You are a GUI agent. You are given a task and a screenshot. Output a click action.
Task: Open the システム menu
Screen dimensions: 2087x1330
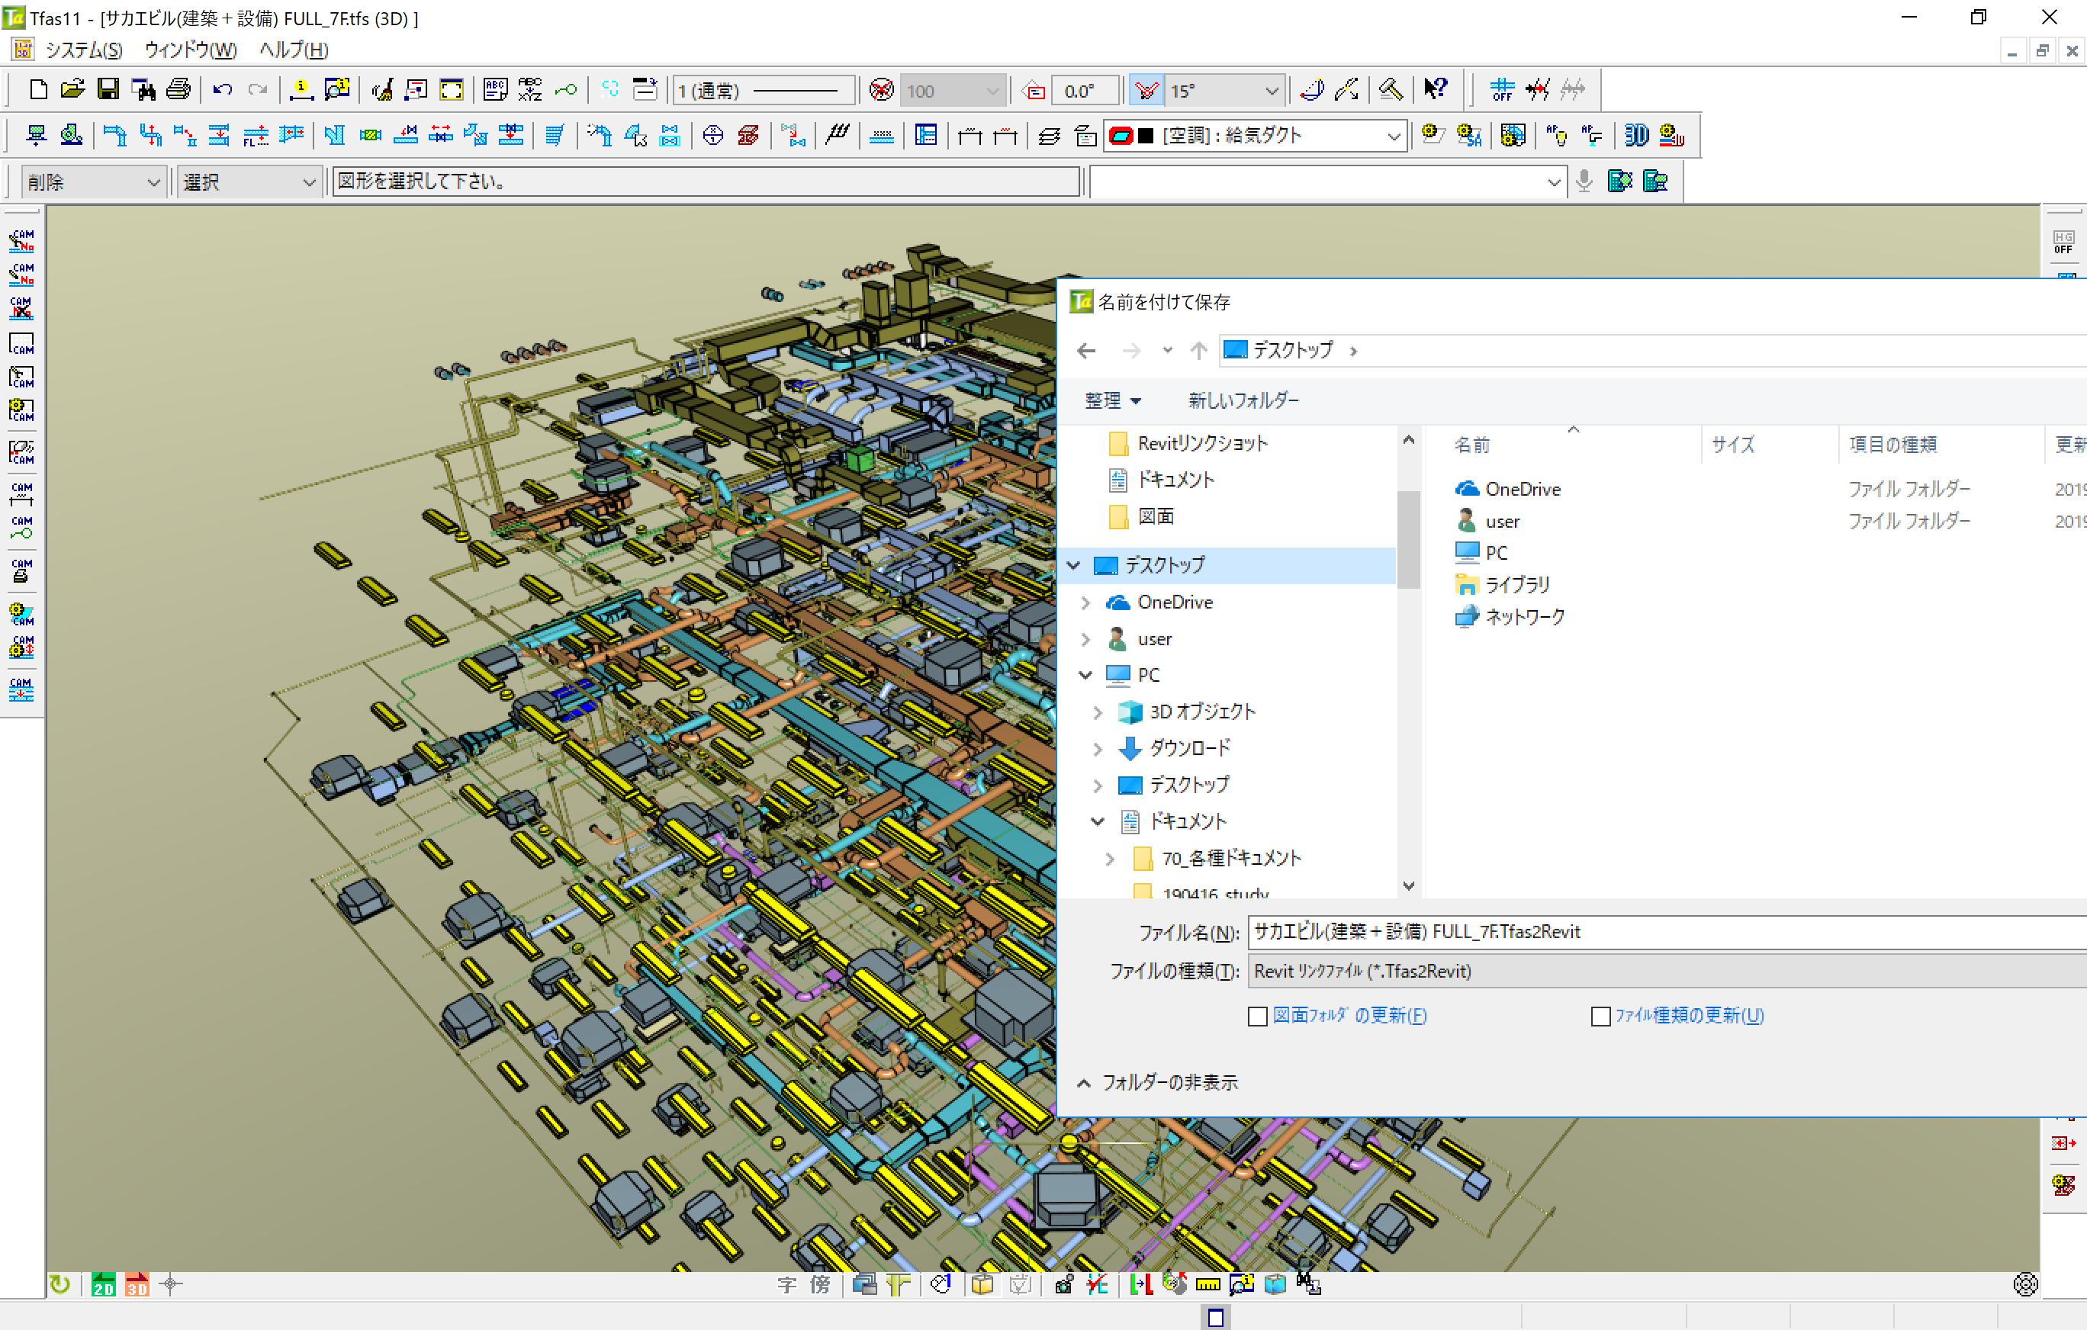click(83, 50)
